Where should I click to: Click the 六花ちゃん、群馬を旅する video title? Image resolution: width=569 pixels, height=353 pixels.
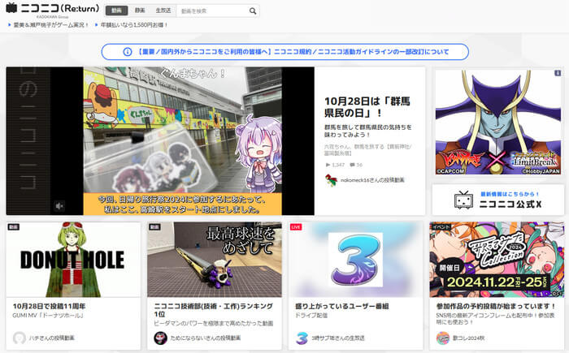tap(367, 150)
